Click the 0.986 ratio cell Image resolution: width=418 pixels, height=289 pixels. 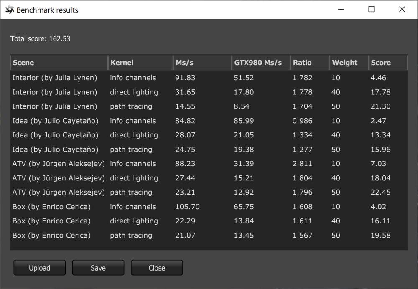302,121
